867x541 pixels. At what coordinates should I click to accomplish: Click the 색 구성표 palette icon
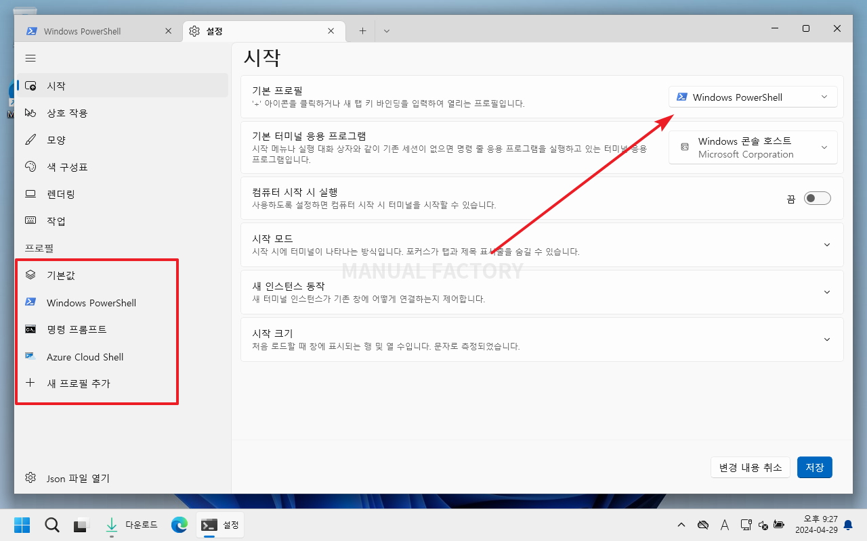pyautogui.click(x=30, y=167)
